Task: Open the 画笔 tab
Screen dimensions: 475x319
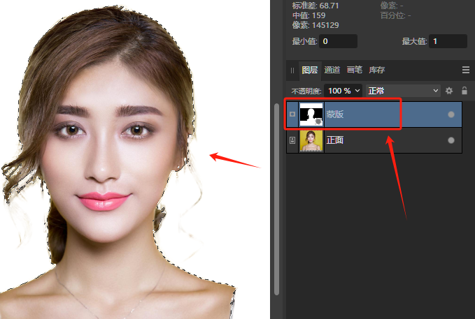Action: pyautogui.click(x=355, y=70)
